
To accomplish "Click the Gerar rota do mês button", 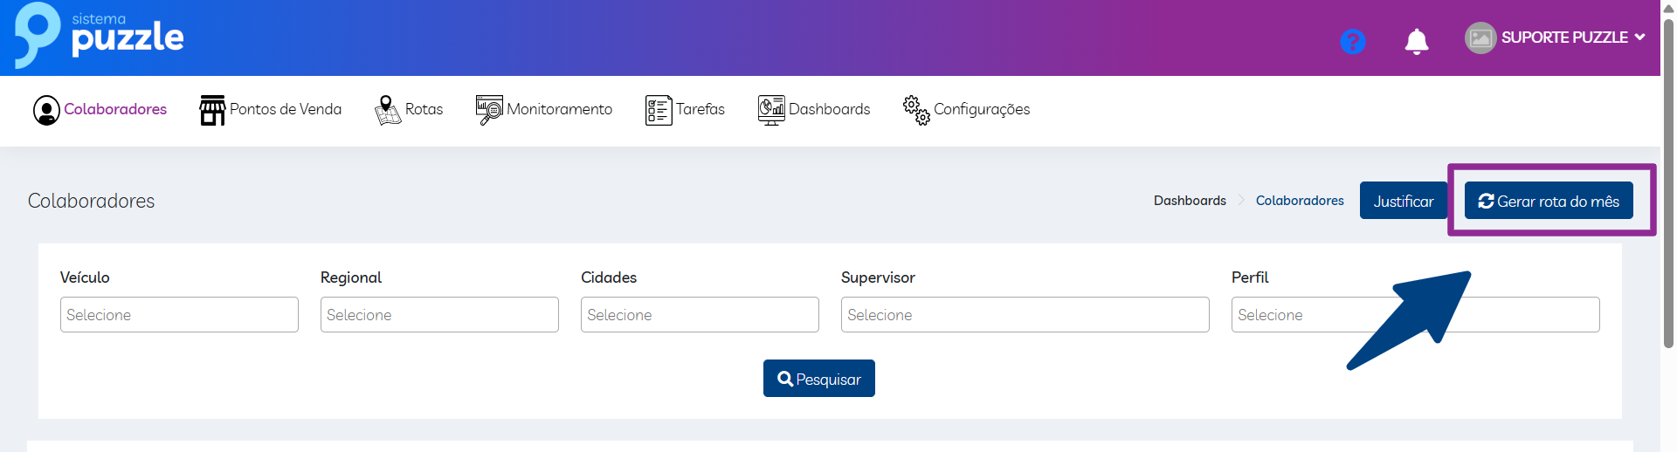I will 1549,201.
